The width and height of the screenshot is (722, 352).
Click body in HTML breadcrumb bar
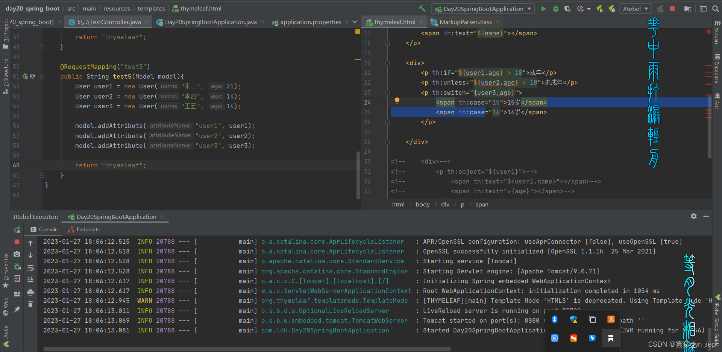[422, 204]
